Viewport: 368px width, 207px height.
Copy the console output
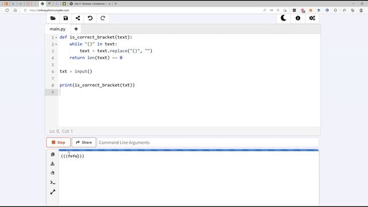pyautogui.click(x=52, y=155)
